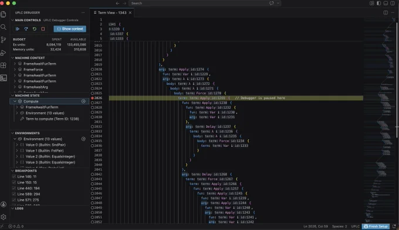Collapse the Machine State section
Image resolution: width=399 pixels, height=230 pixels.
coord(12,95)
